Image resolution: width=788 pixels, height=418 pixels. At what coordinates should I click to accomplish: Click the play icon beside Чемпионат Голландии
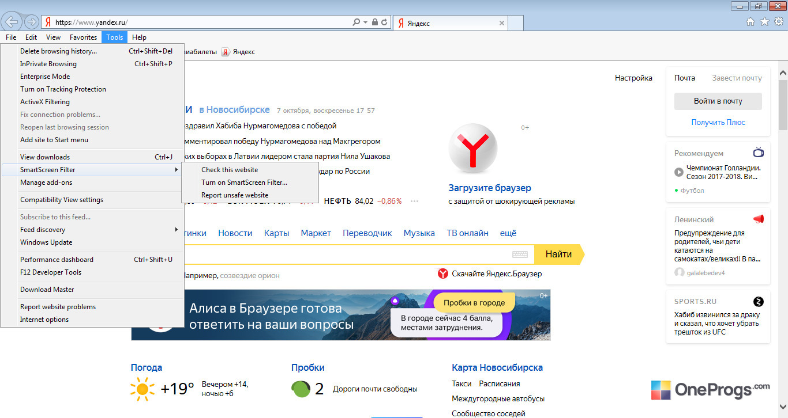(x=679, y=172)
